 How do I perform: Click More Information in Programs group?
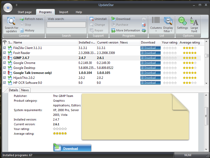pyautogui.click(x=126, y=30)
